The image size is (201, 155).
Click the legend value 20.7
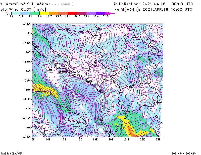tap(77, 16)
